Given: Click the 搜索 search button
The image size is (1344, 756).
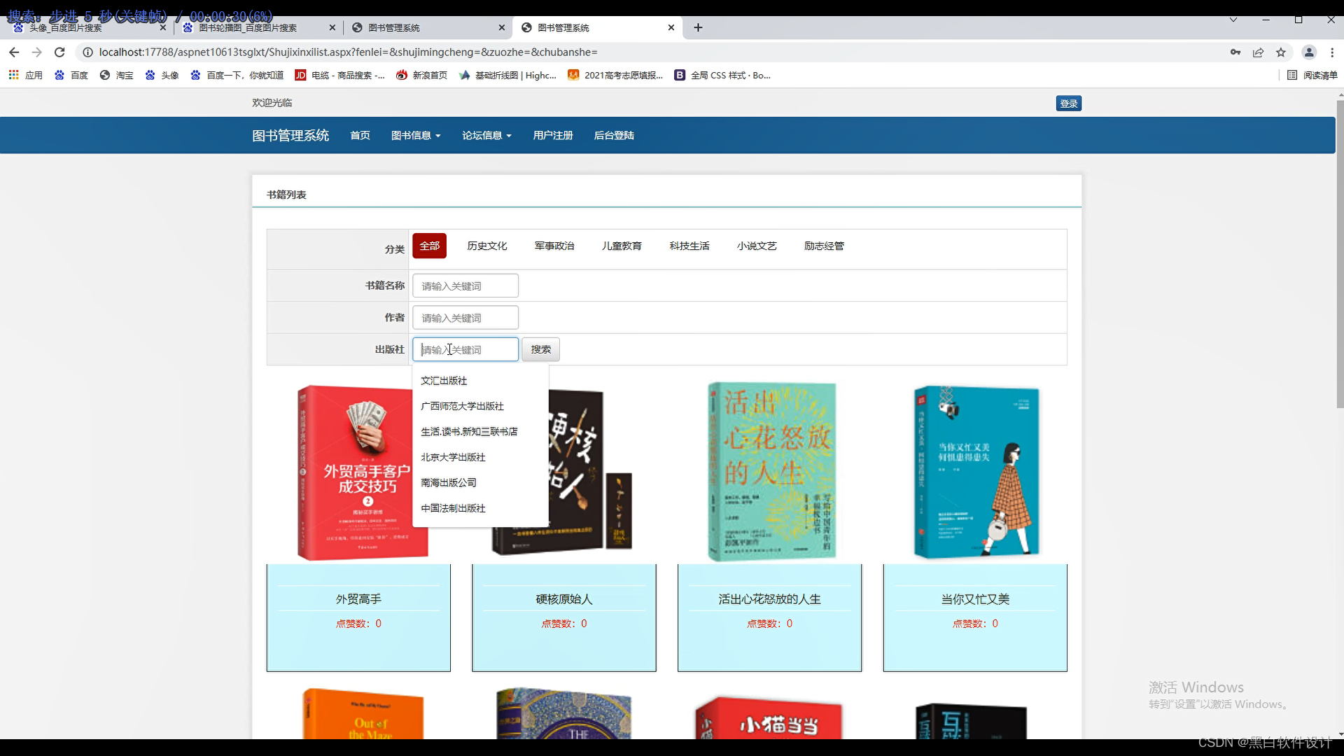Looking at the screenshot, I should (540, 349).
